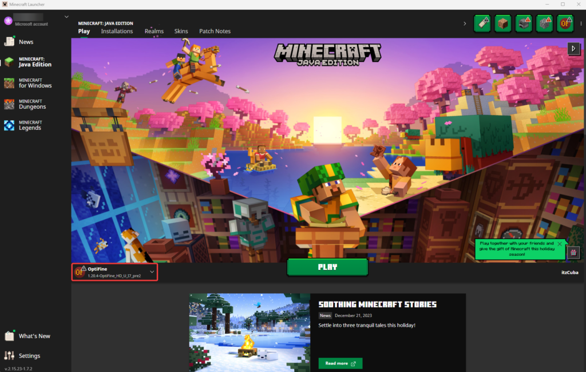Switch to the Installations tab
Screen dimensions: 586x372
coord(117,31)
